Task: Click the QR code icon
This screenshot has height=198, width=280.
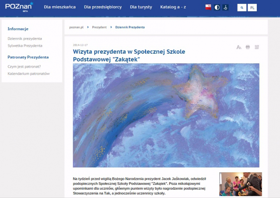Action: [x=257, y=47]
